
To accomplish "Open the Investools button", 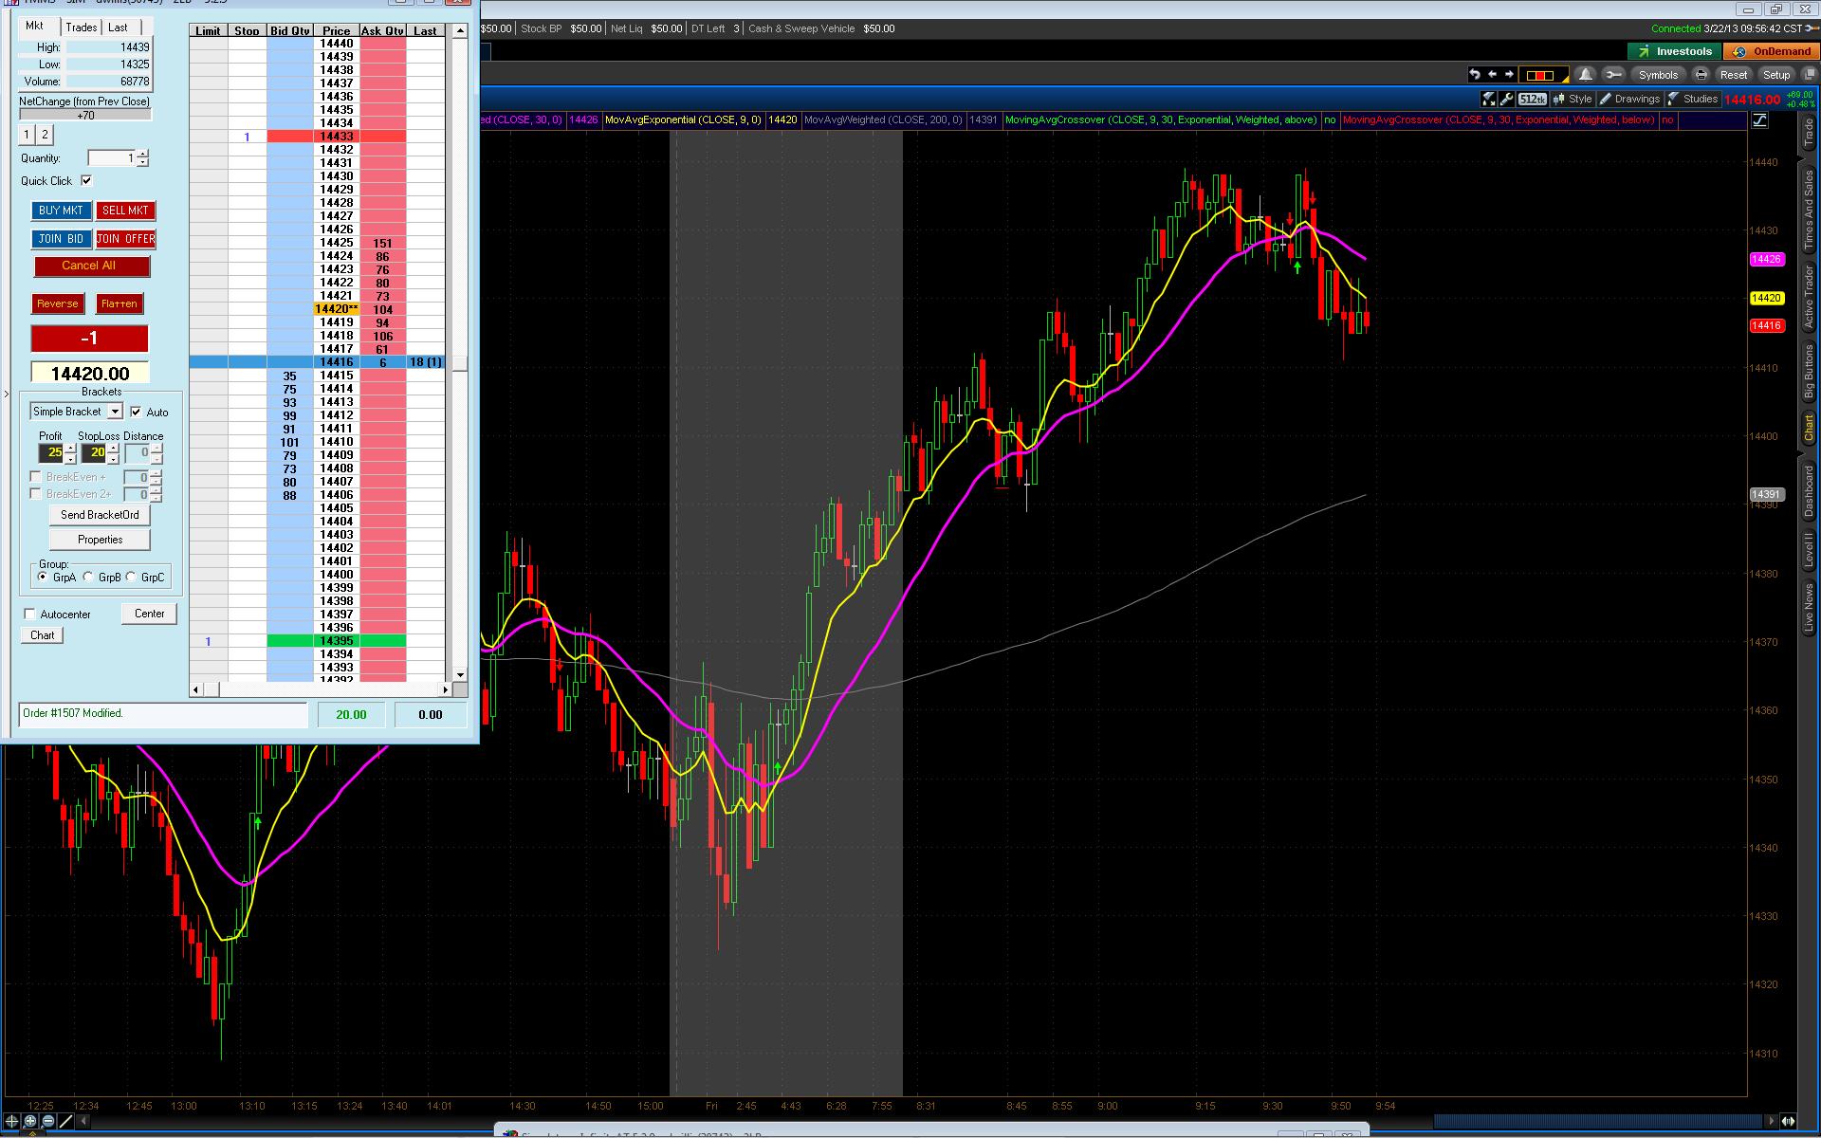I will click(x=1674, y=51).
